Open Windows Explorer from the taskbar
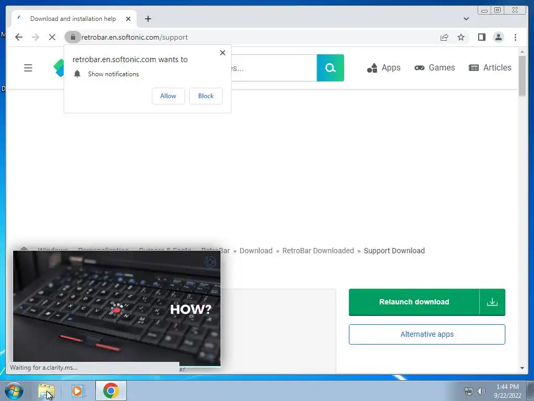The height and width of the screenshot is (401, 534). [x=46, y=391]
